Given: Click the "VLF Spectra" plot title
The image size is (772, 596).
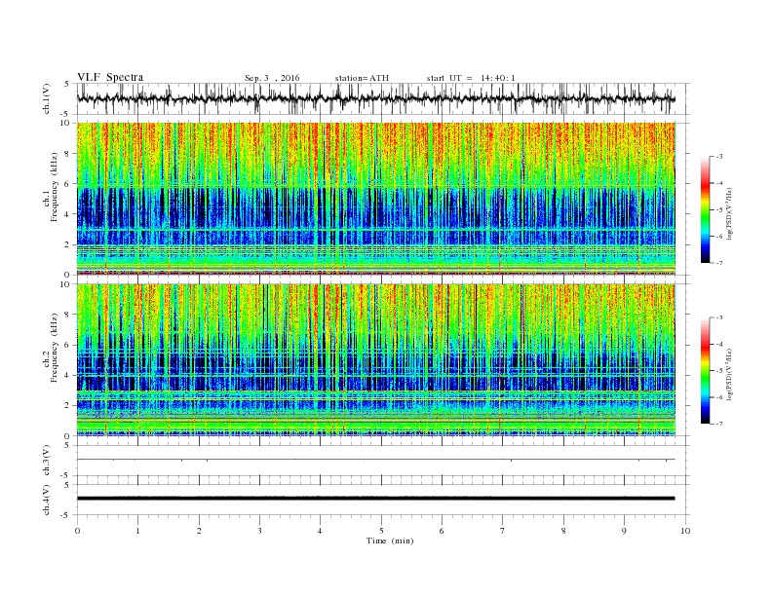Looking at the screenshot, I should [110, 77].
